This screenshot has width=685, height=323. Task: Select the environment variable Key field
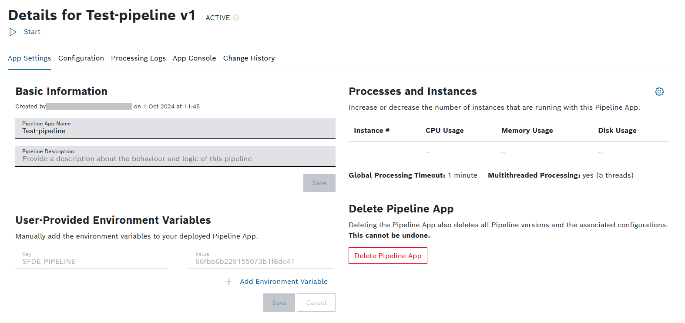[x=91, y=261]
